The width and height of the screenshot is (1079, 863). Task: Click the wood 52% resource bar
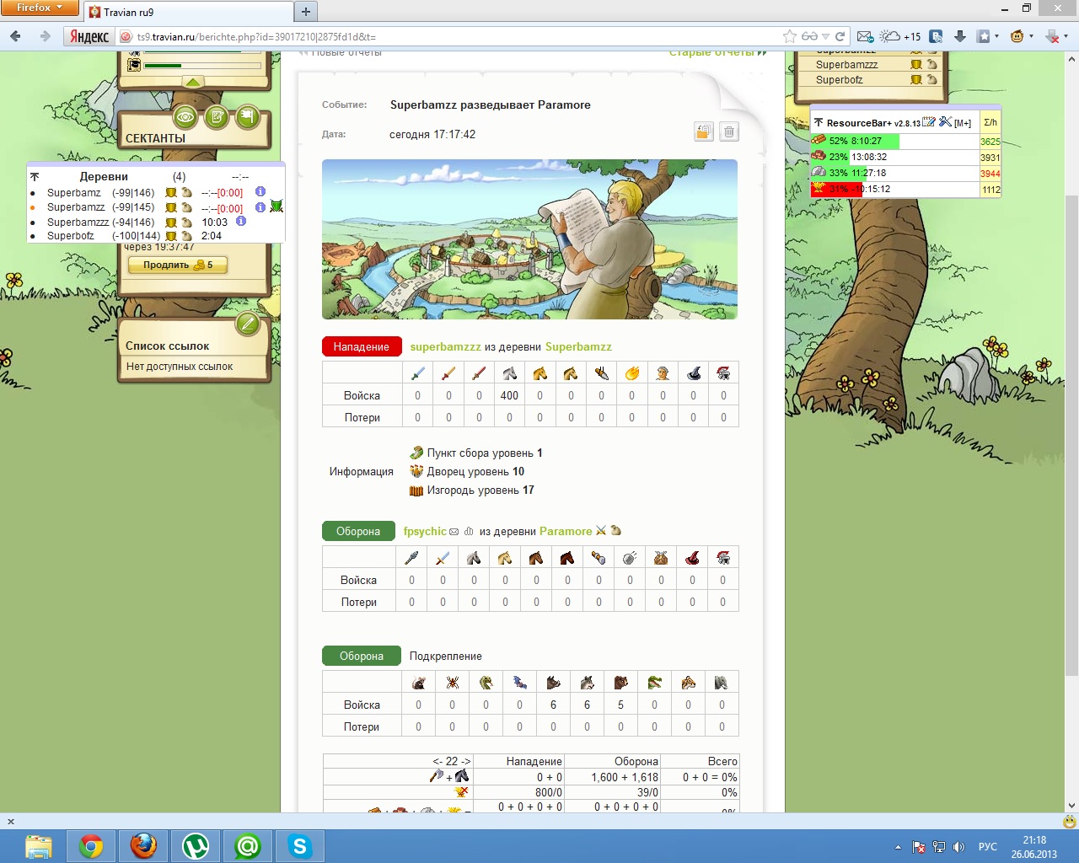click(x=894, y=142)
